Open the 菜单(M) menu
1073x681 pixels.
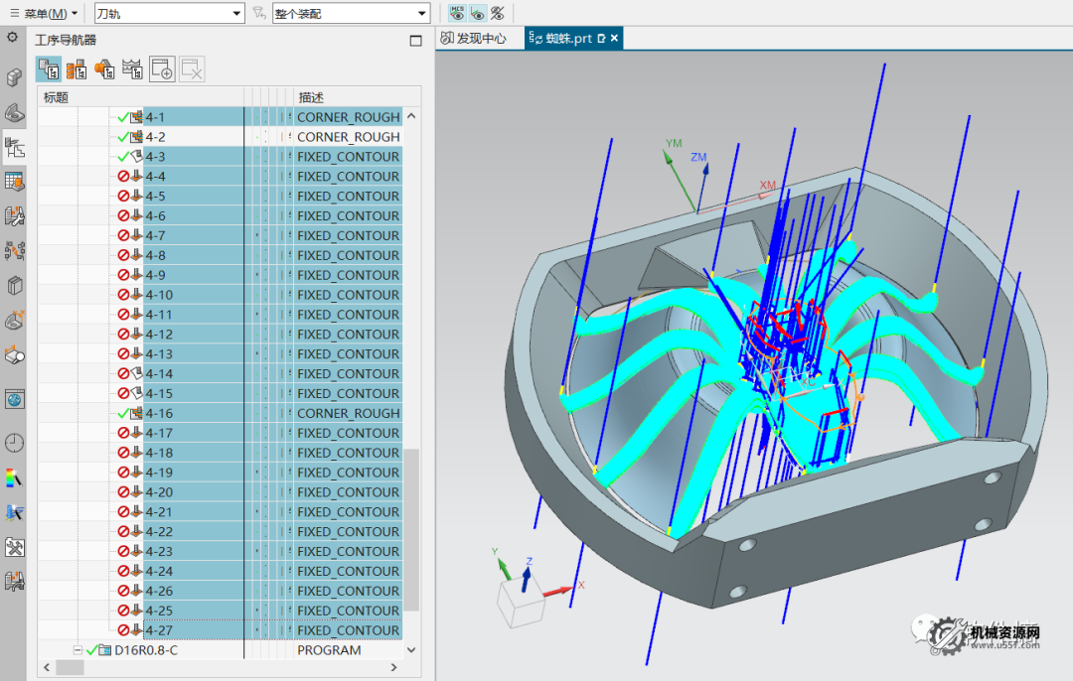(x=45, y=13)
